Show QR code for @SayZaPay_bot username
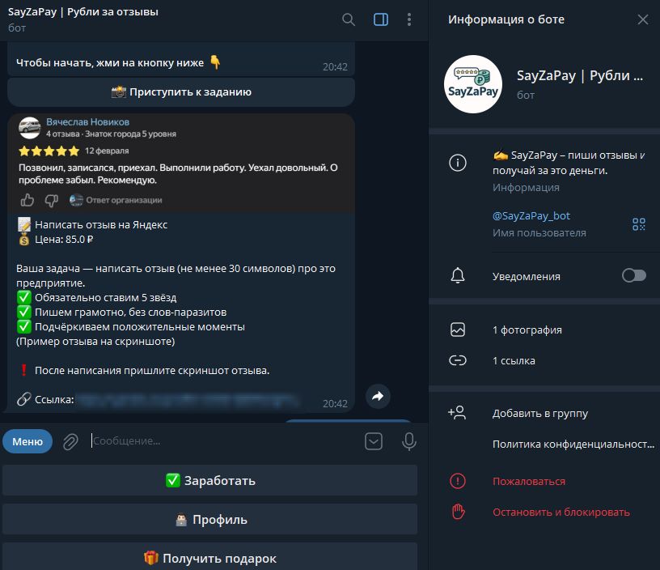This screenshot has height=570, width=660. pyautogui.click(x=639, y=224)
